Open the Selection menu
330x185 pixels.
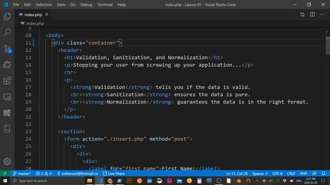tap(43, 5)
